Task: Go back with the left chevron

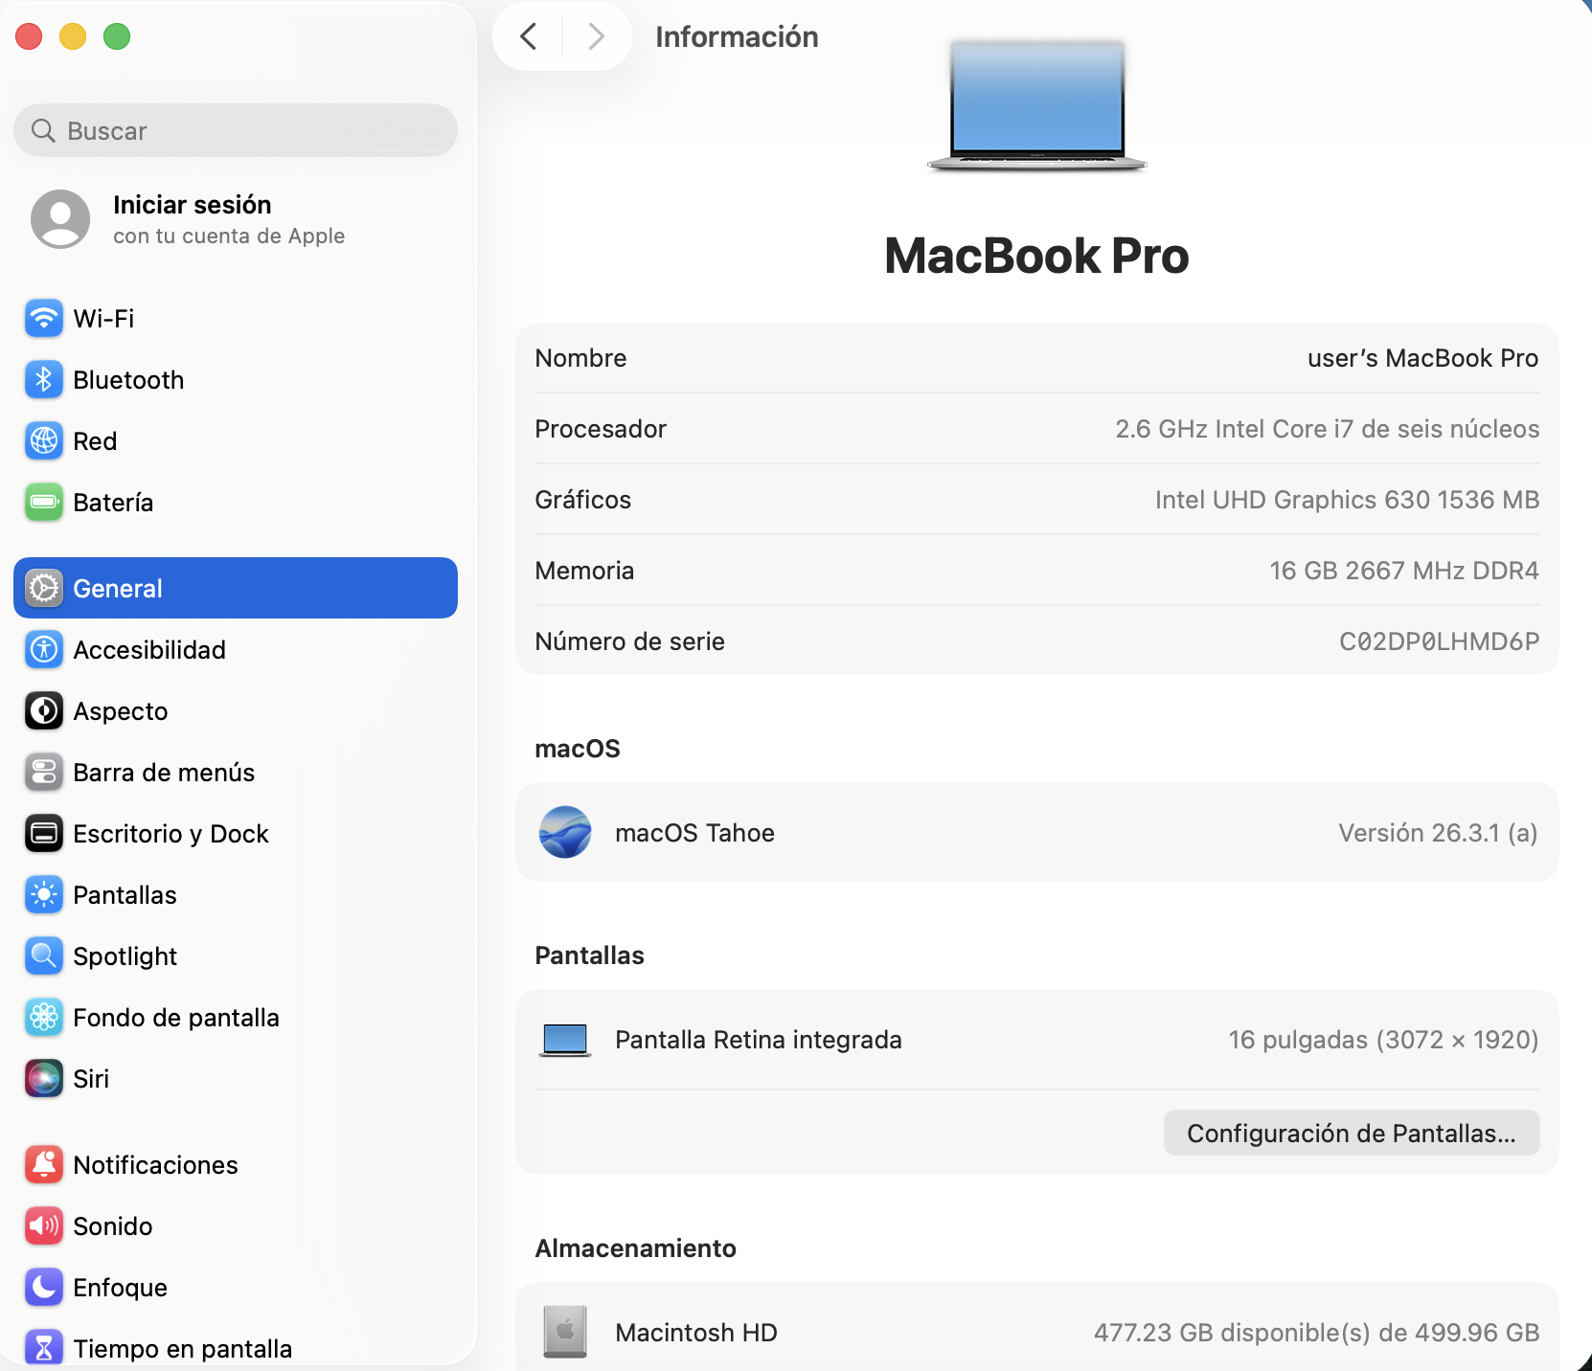Action: [x=528, y=36]
